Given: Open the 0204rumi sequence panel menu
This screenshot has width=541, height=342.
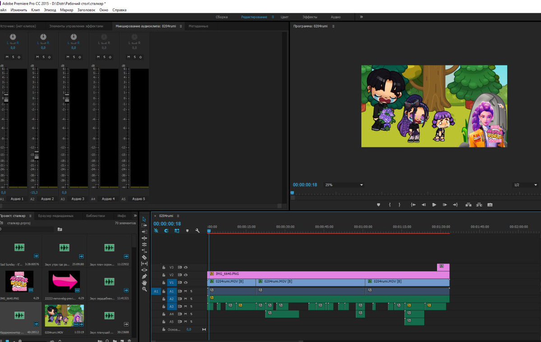Looking at the screenshot, I should (178, 216).
